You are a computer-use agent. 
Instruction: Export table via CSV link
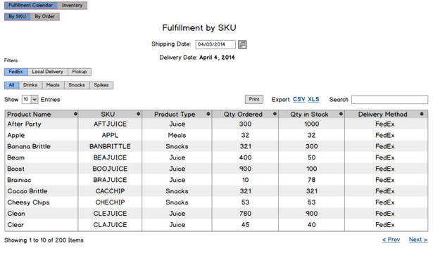(x=299, y=100)
